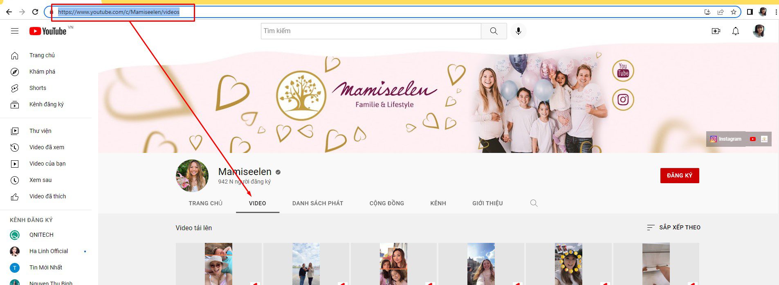Click the ĐĂNG KÝ subscribe button
The height and width of the screenshot is (285, 779).
(x=680, y=175)
